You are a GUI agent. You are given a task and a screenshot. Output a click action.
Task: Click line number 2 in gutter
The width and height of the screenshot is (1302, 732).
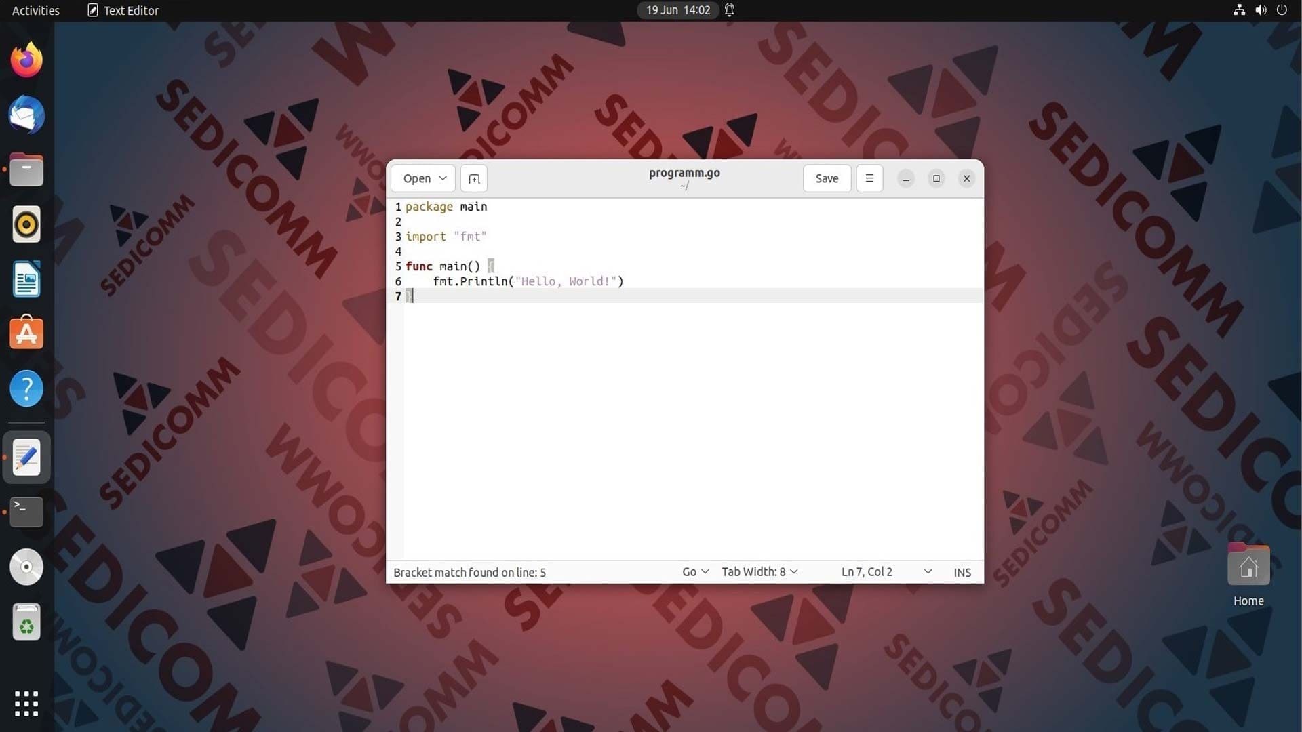click(398, 222)
